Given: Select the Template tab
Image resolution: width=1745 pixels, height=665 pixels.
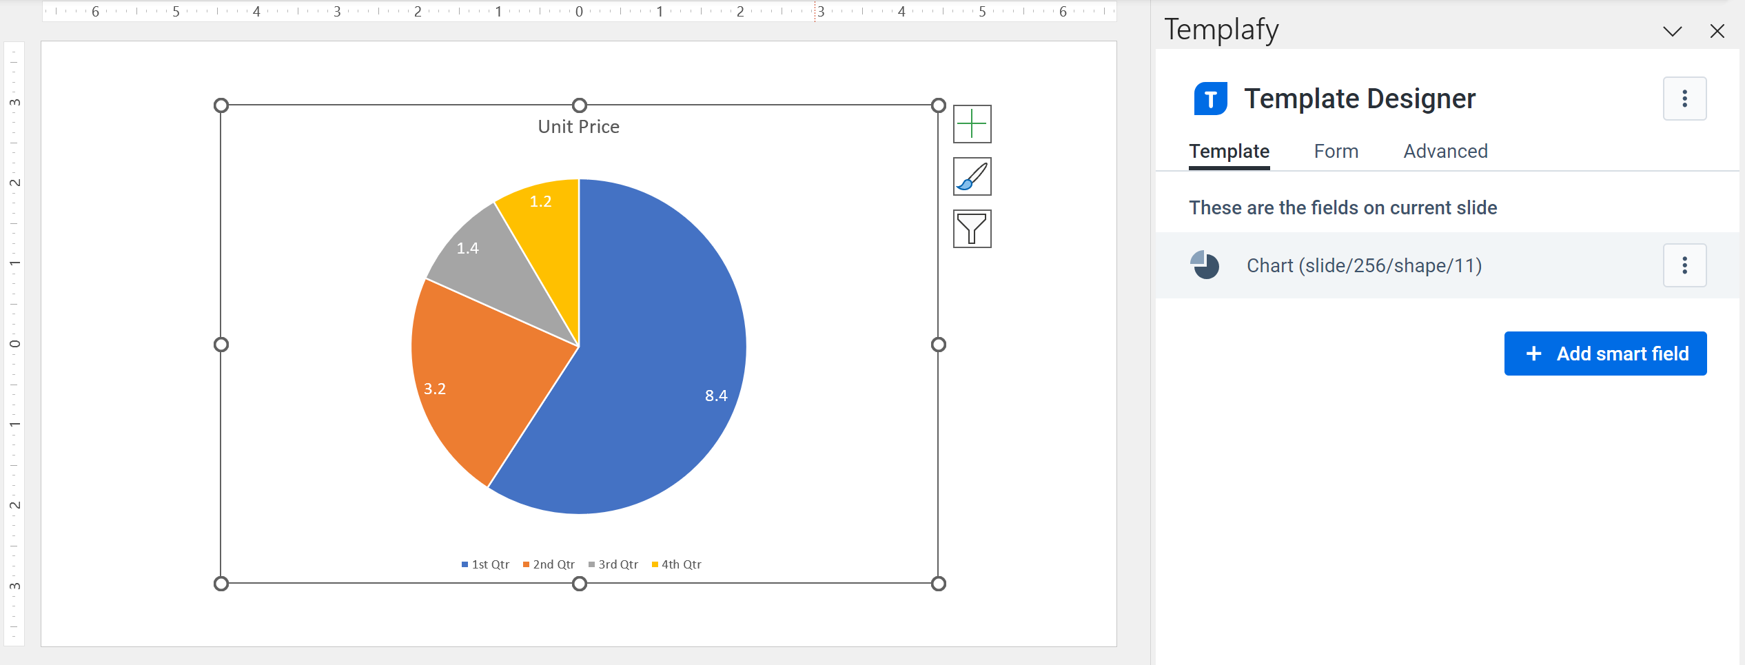Looking at the screenshot, I should point(1229,151).
